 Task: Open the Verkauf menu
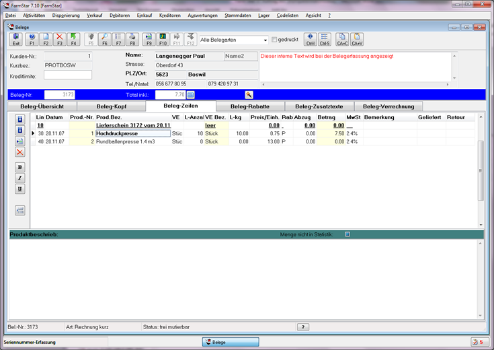(x=95, y=15)
